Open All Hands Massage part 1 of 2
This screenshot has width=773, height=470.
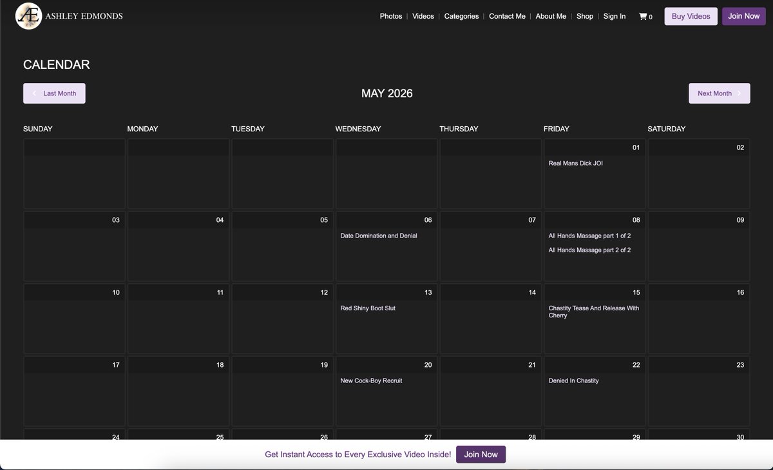pos(589,236)
